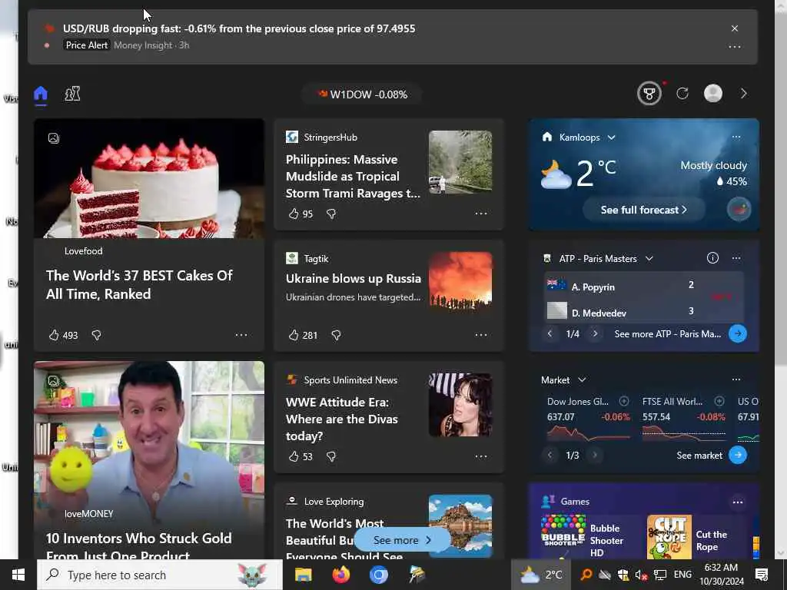Open the USD/RUB dropping fast headline
Viewport: 787px width, 590px height.
(239, 28)
